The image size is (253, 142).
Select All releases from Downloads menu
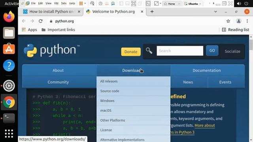[x=134, y=81]
